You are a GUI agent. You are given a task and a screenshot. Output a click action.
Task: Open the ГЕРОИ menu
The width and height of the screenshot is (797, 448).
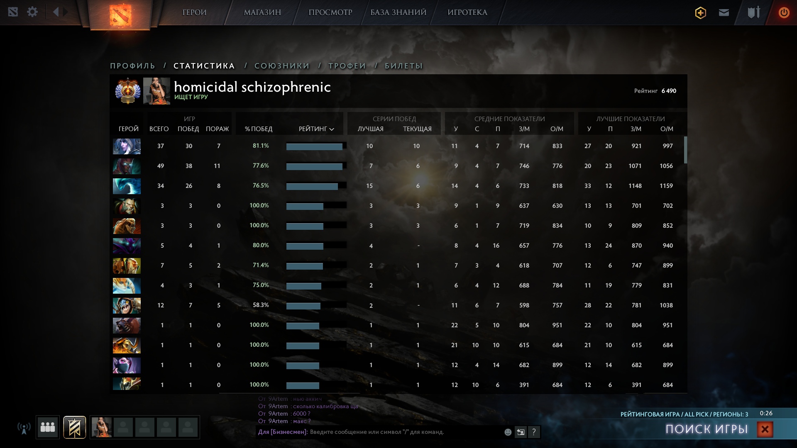pyautogui.click(x=194, y=12)
